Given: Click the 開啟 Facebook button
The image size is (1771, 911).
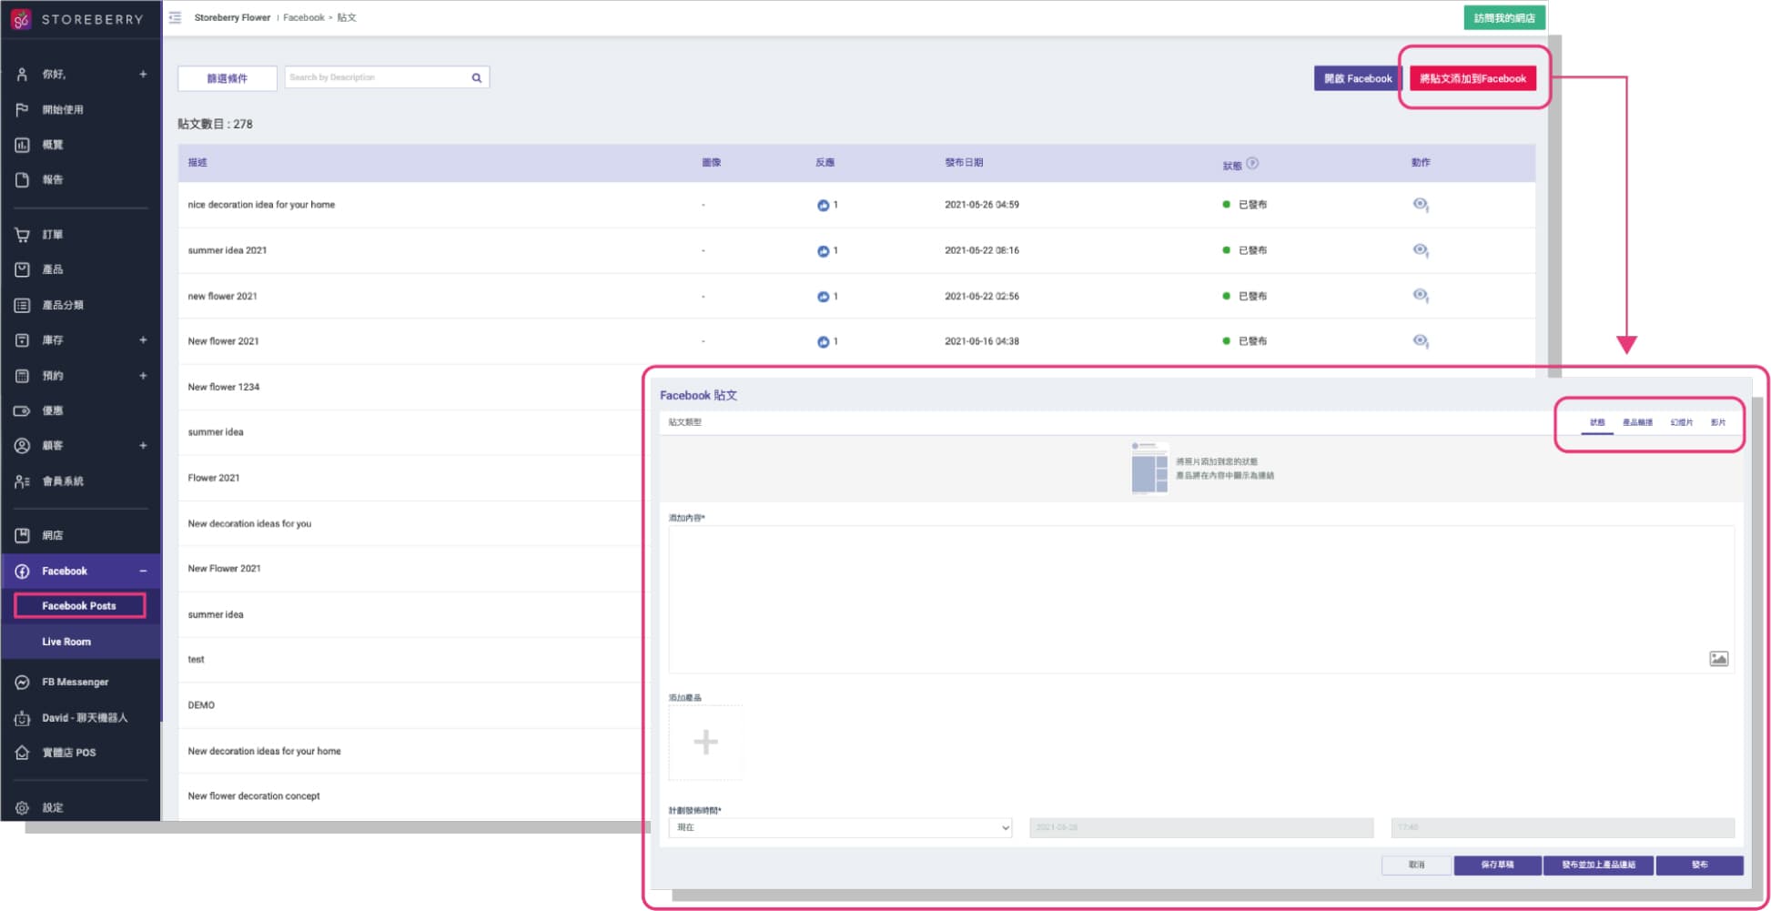Looking at the screenshot, I should click(1358, 78).
